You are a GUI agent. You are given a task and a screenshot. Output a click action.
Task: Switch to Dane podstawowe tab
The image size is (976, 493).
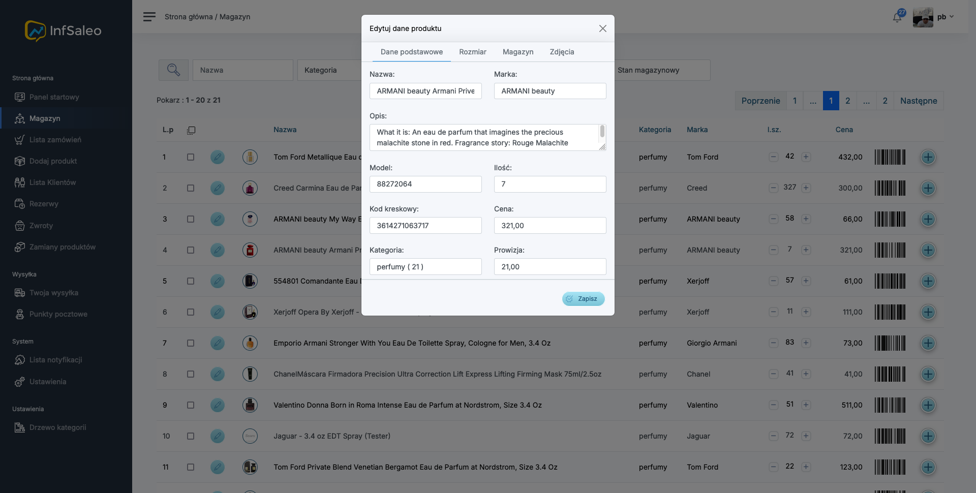pyautogui.click(x=412, y=52)
